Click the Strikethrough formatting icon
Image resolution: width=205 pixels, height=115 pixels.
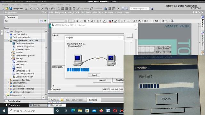(89, 21)
